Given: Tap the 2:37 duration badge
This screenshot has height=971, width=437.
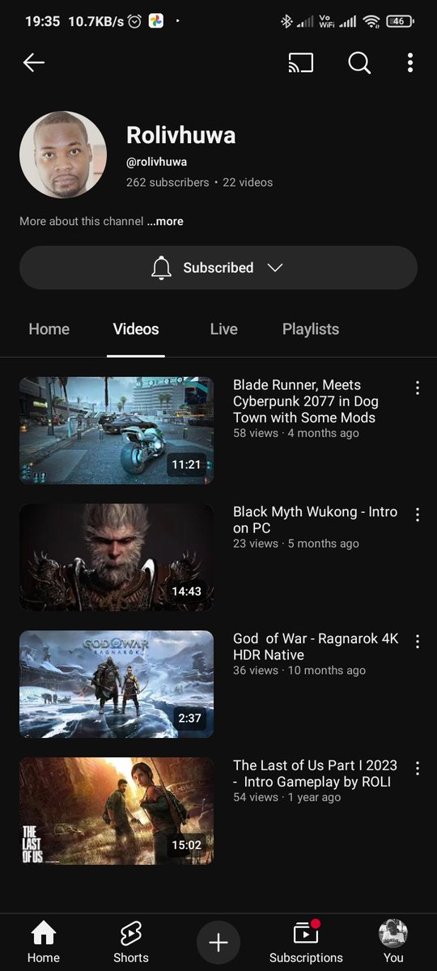Looking at the screenshot, I should point(190,719).
